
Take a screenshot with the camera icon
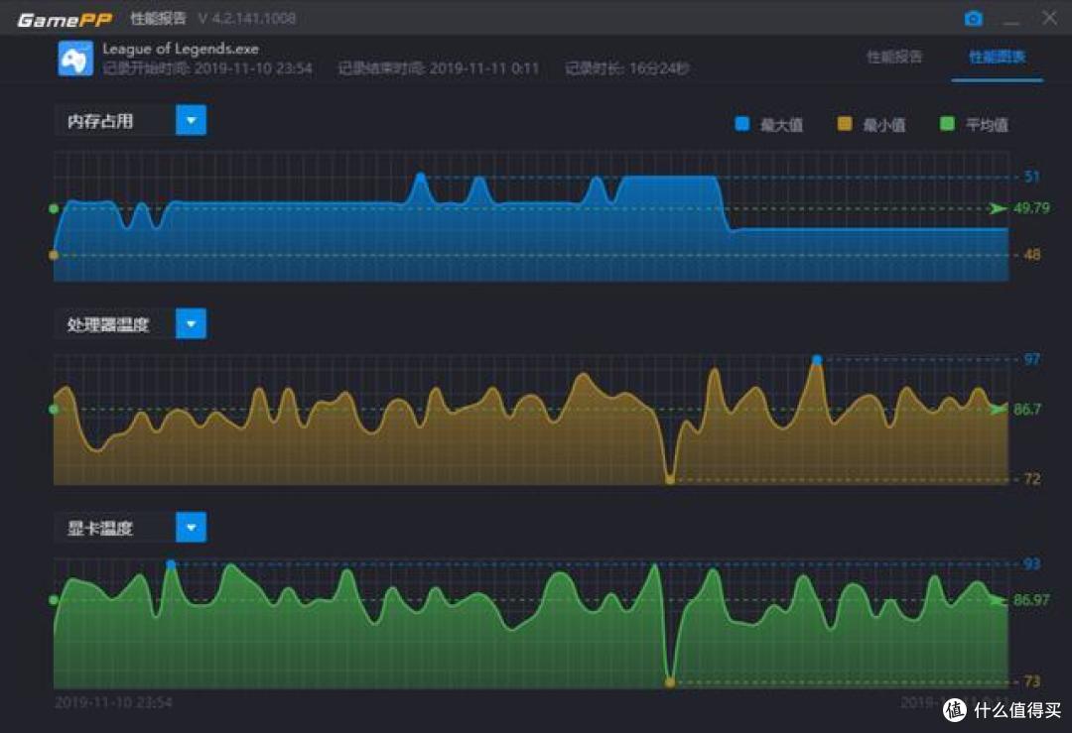pyautogui.click(x=974, y=19)
